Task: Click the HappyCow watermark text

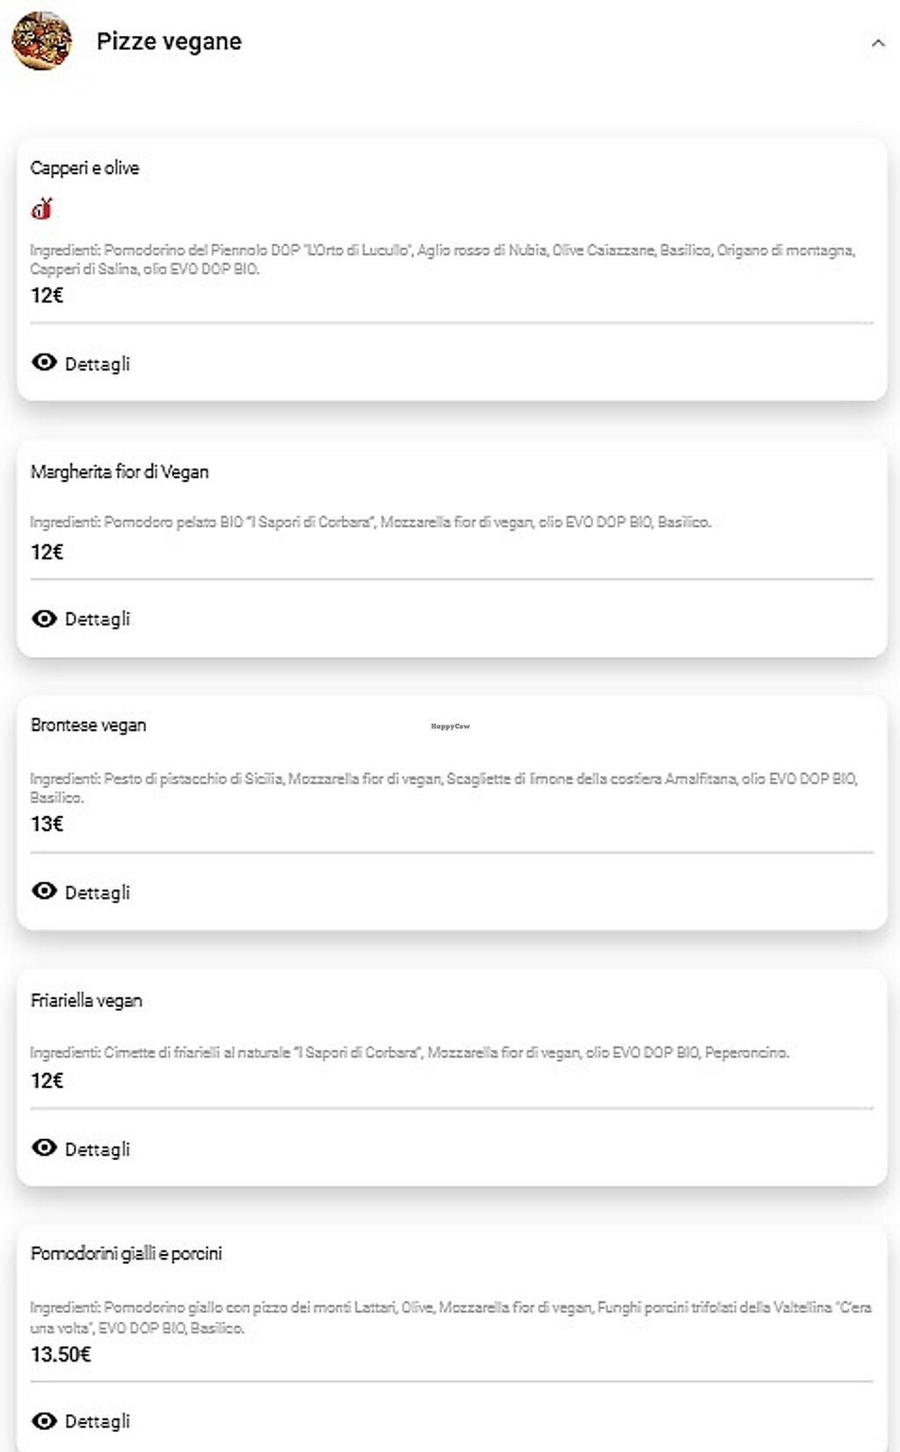Action: point(450,726)
